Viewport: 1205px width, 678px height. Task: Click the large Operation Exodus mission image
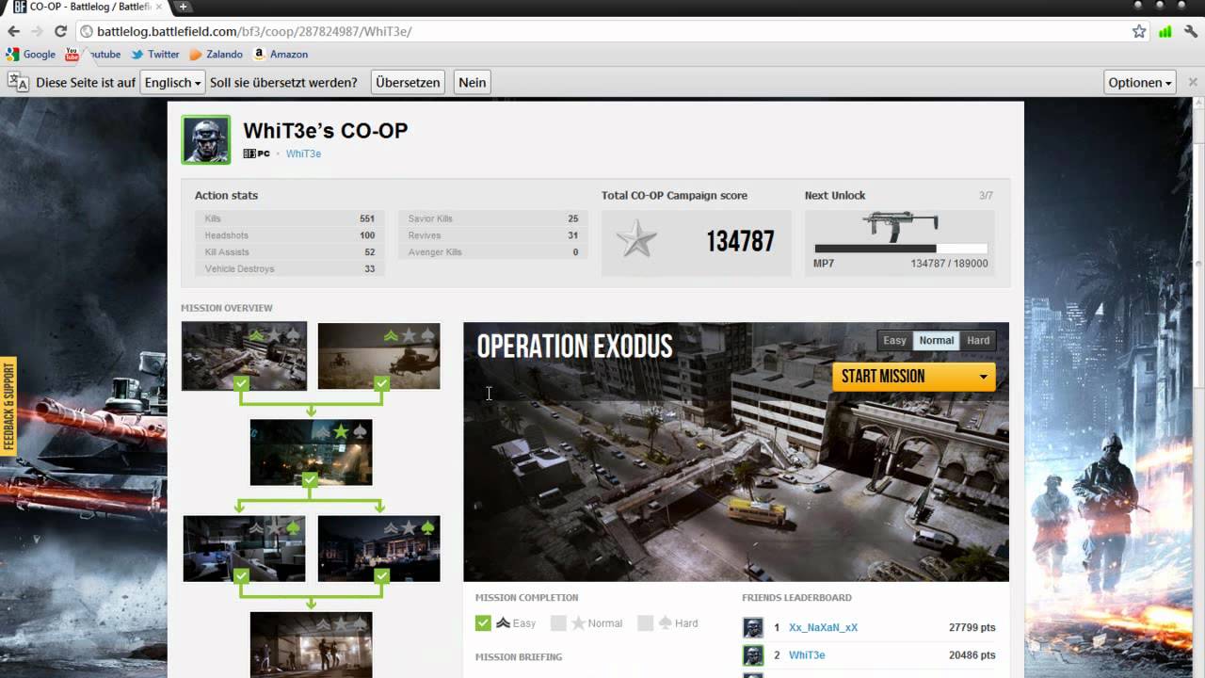coord(736,452)
